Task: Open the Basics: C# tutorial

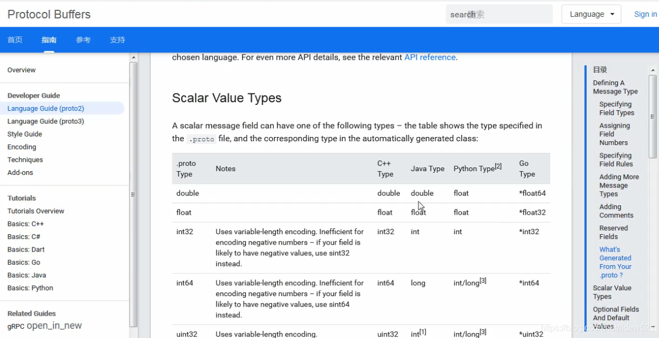Action: (x=24, y=237)
